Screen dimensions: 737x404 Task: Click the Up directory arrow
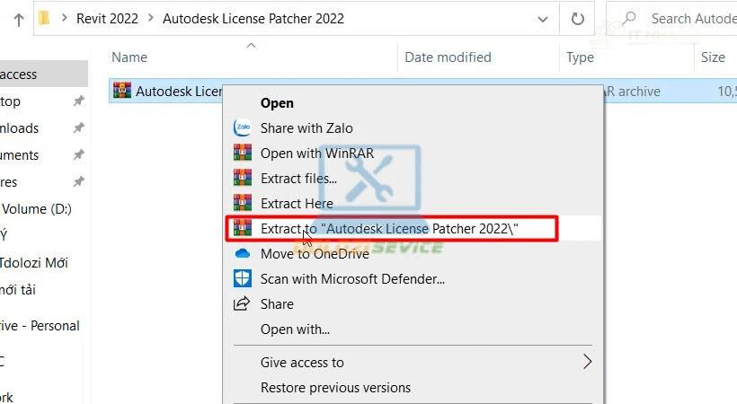coord(18,18)
